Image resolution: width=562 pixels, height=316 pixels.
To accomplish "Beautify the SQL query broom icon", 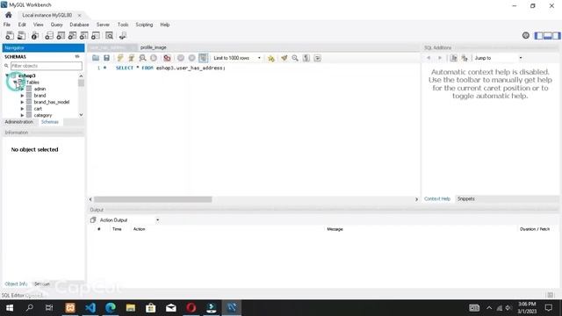I will click(285, 58).
